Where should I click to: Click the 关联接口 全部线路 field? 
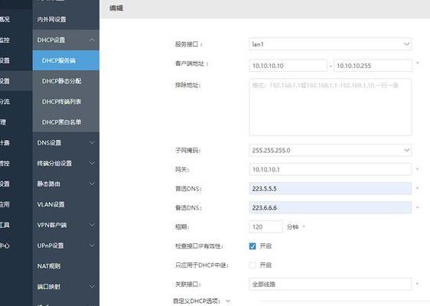tap(331, 285)
